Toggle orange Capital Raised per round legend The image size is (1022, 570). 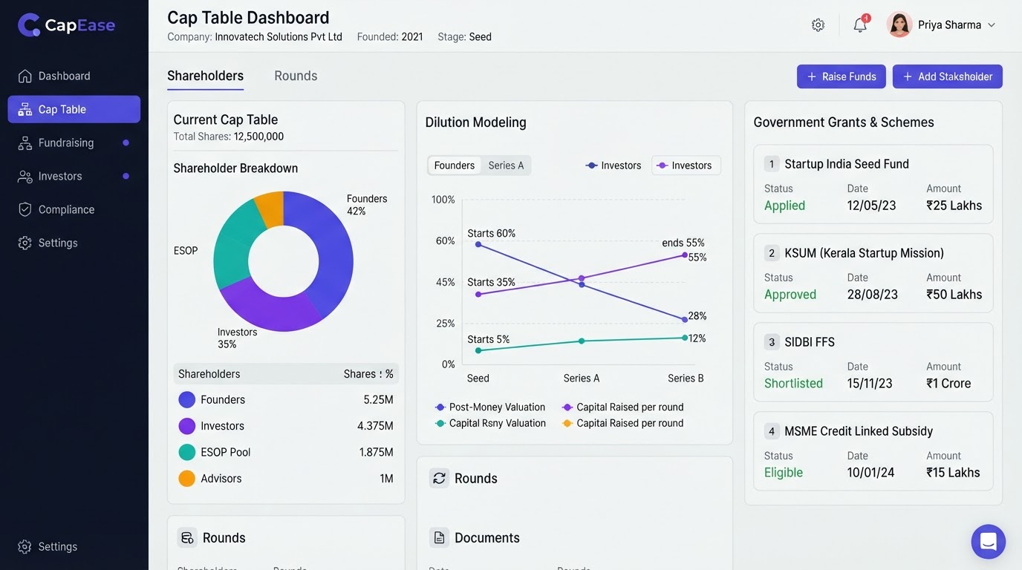[623, 423]
